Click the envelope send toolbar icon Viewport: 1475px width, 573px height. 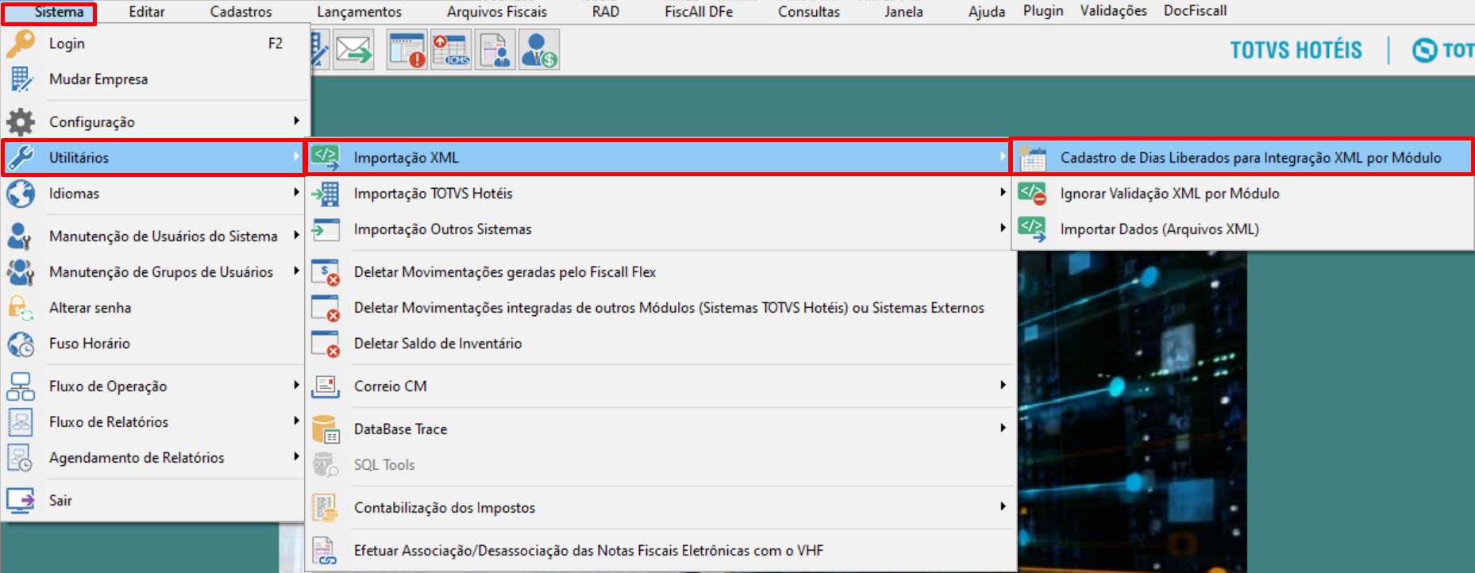click(x=353, y=50)
